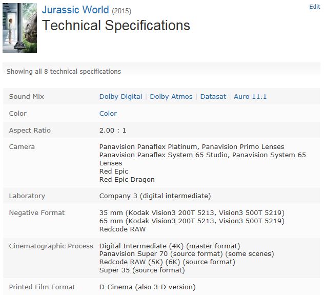Image resolution: width=324 pixels, height=299 pixels.
Task: Click the 2.00 : 1 aspect ratio value
Action: (113, 131)
